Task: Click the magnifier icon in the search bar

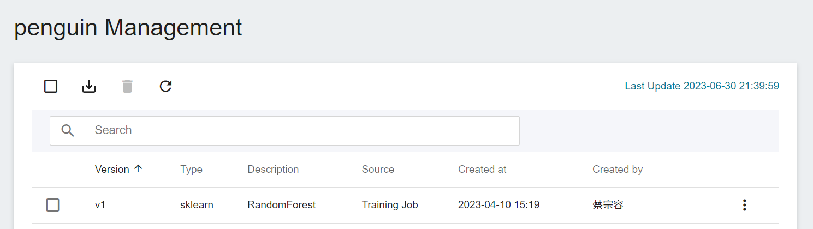Action: click(x=68, y=130)
